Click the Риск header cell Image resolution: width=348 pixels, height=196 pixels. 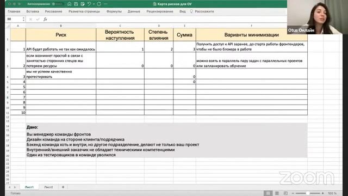click(61, 35)
